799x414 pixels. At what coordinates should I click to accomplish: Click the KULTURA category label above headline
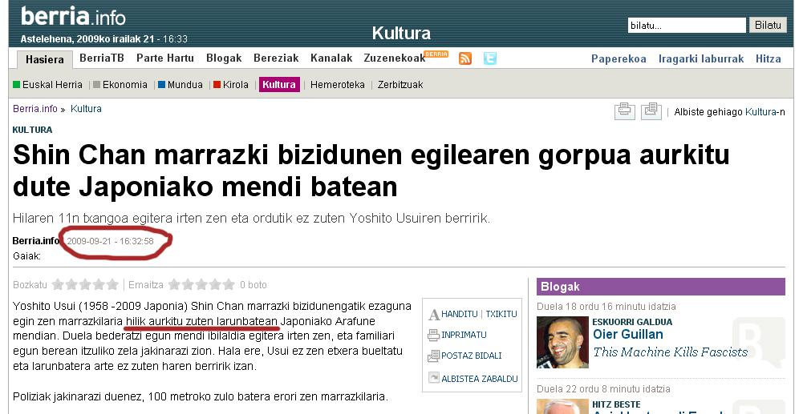[32, 130]
